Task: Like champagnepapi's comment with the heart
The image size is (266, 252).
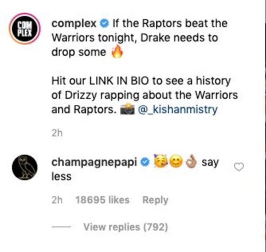Action: pyautogui.click(x=239, y=167)
